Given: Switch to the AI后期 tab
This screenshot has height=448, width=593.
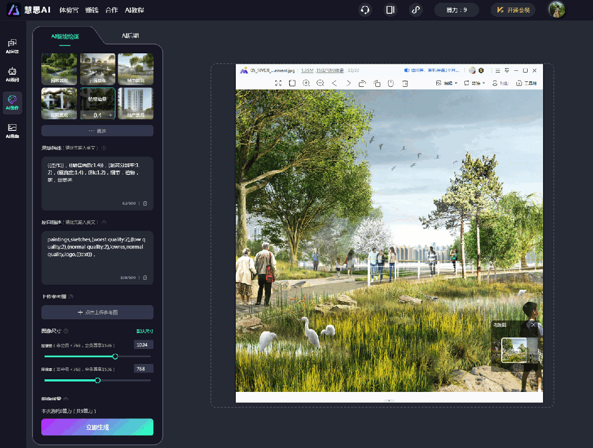Looking at the screenshot, I should 130,36.
